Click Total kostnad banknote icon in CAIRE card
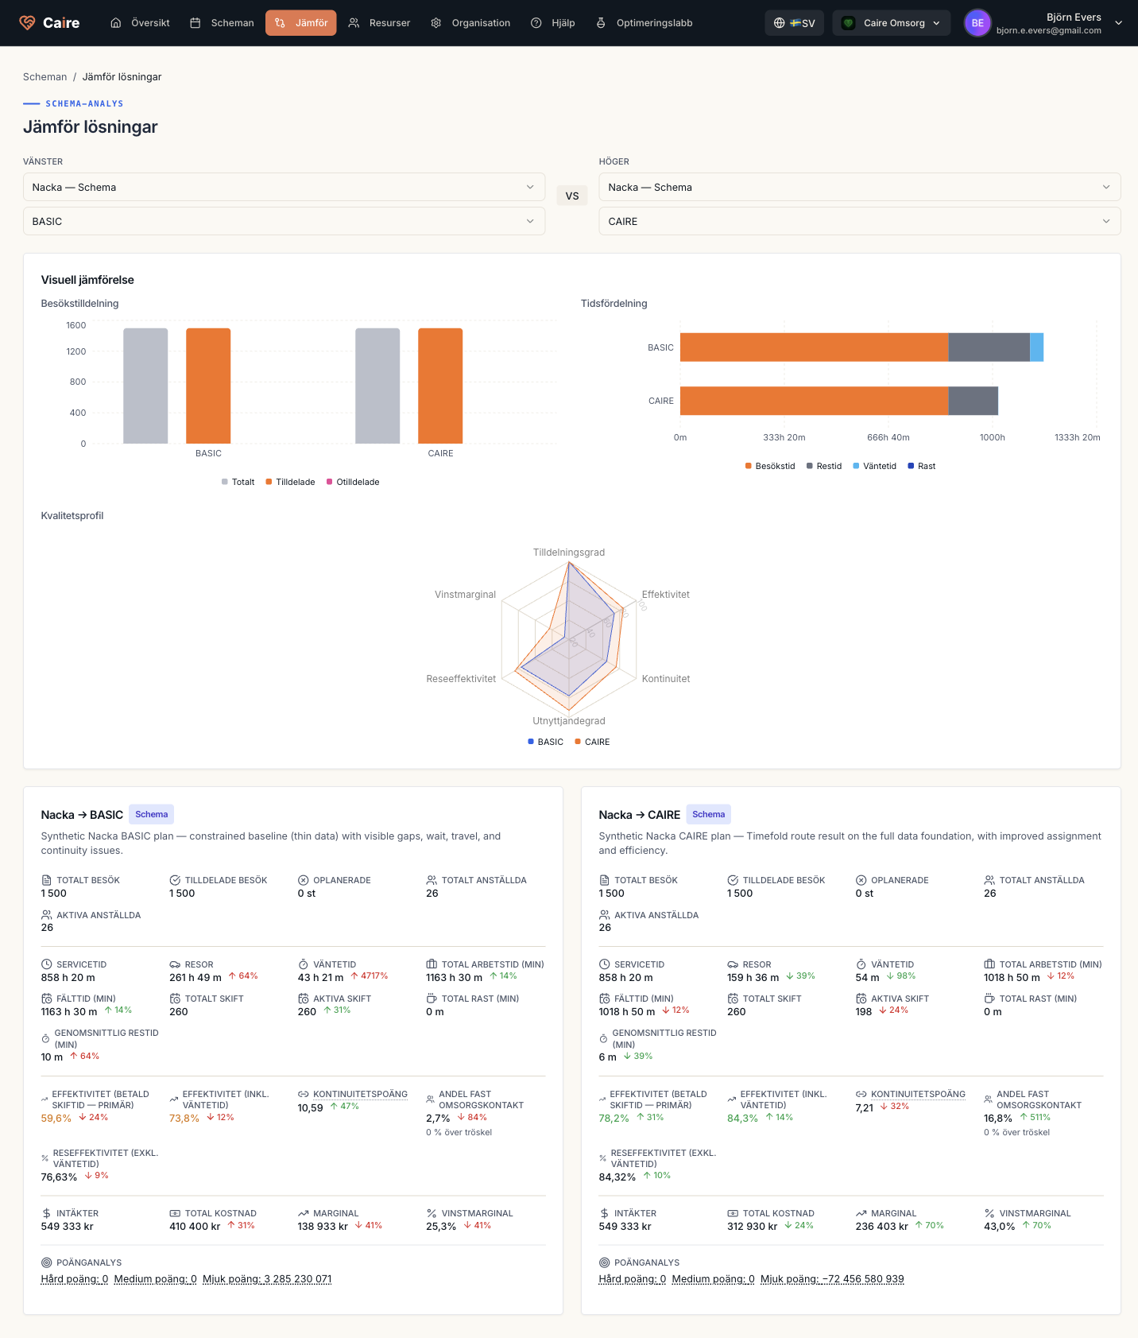 click(x=733, y=1213)
